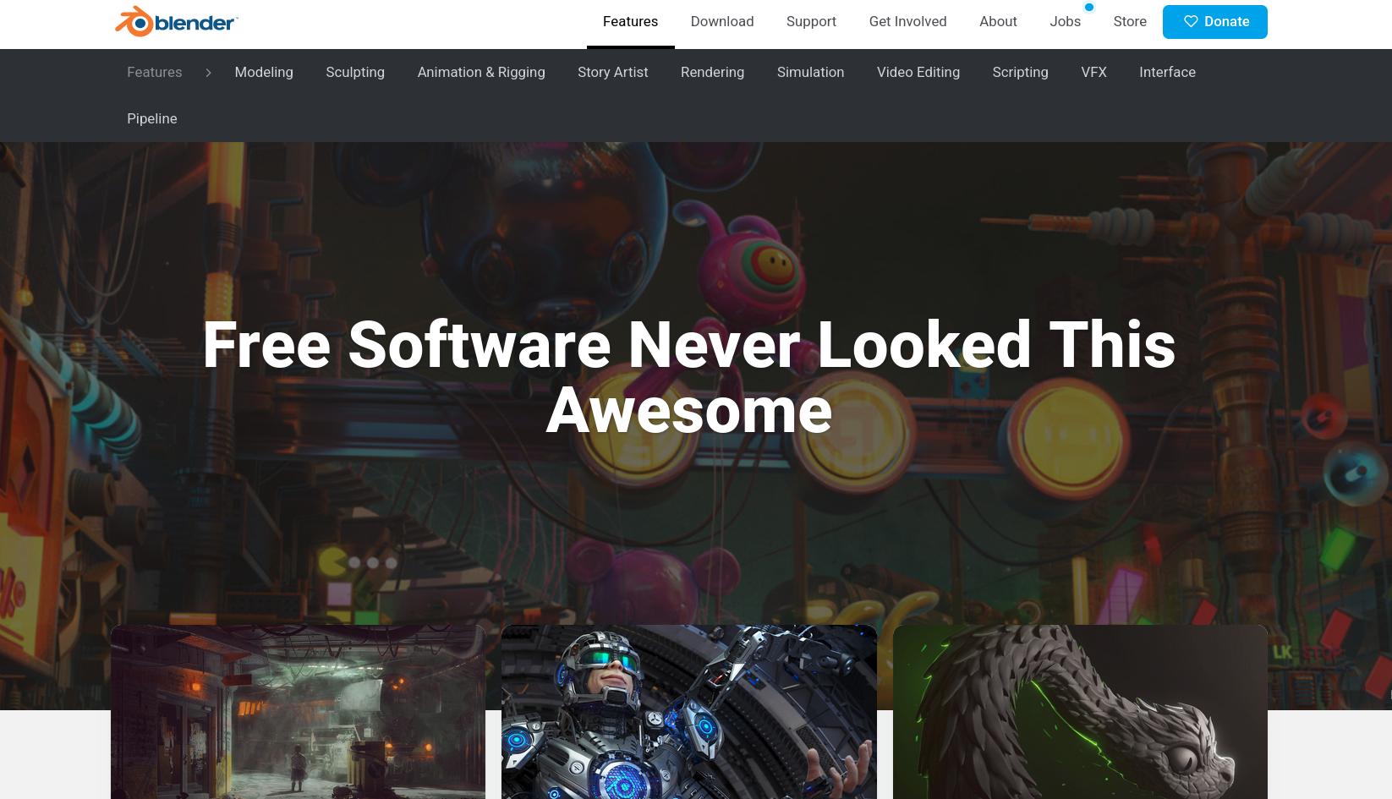Viewport: 1392px width, 799px height.
Task: Click the Free Software Never Looked This Awesome heading
Action: click(689, 378)
